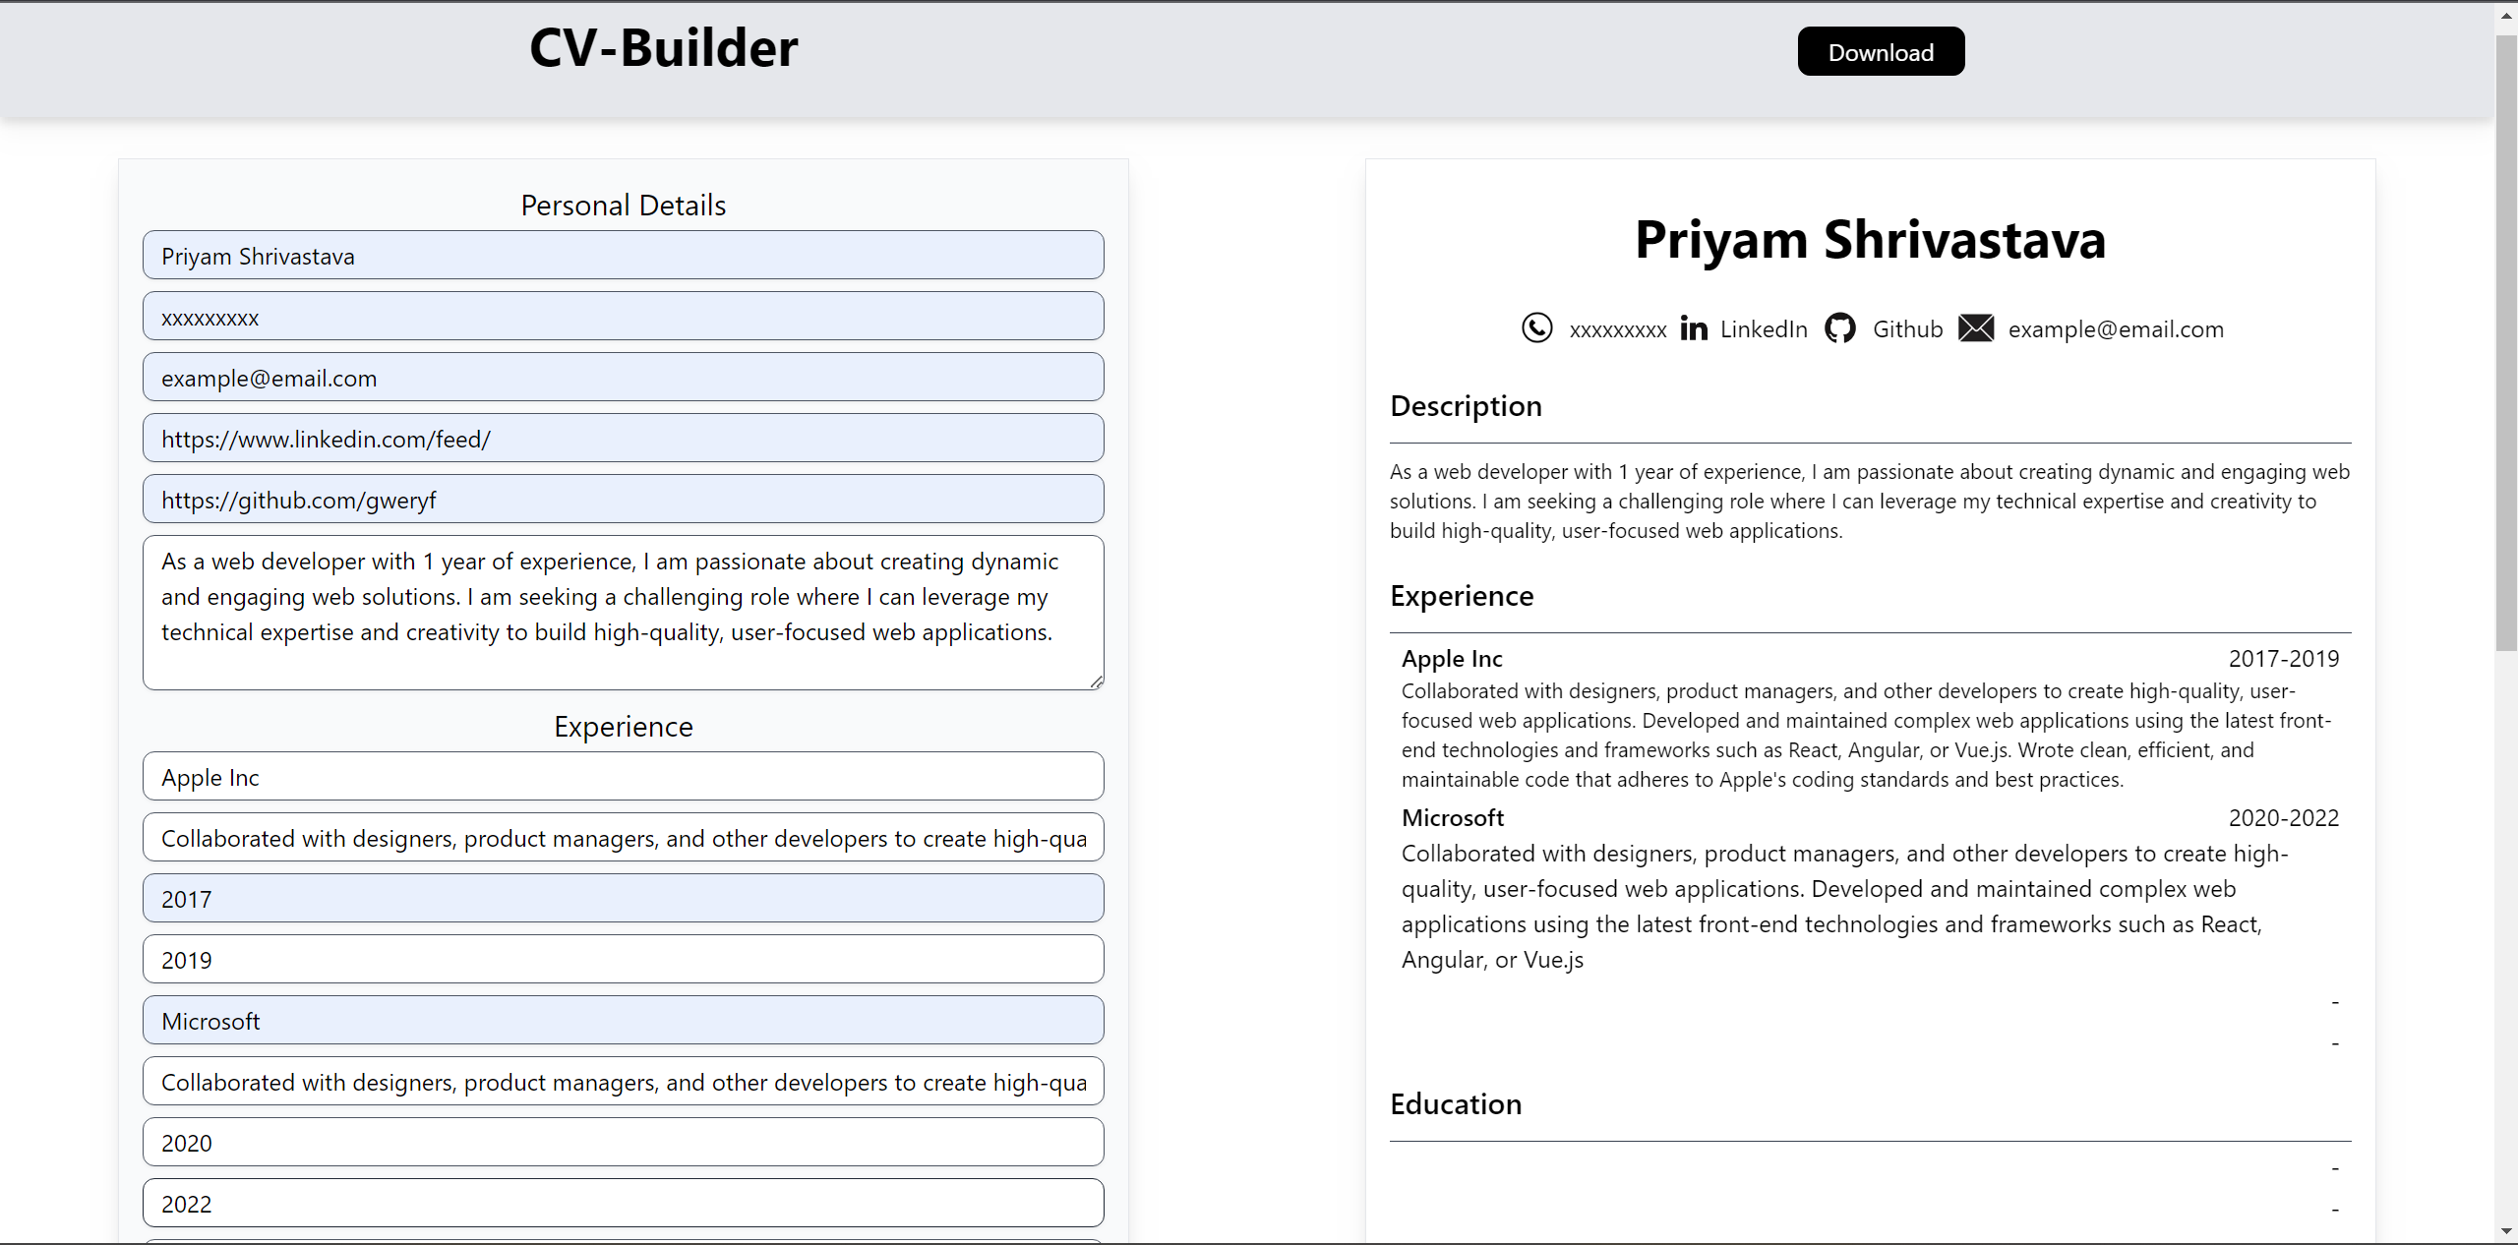Screen dimensions: 2518x1245
Task: Click the Download button
Action: pos(1881,52)
